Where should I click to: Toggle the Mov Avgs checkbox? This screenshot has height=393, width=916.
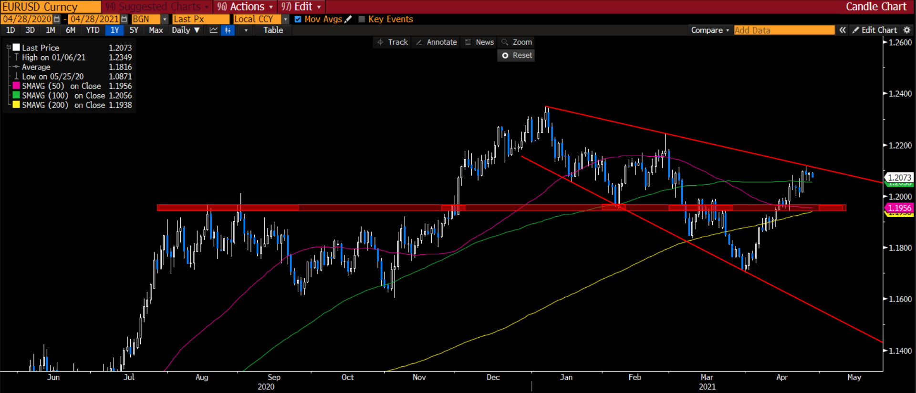298,19
